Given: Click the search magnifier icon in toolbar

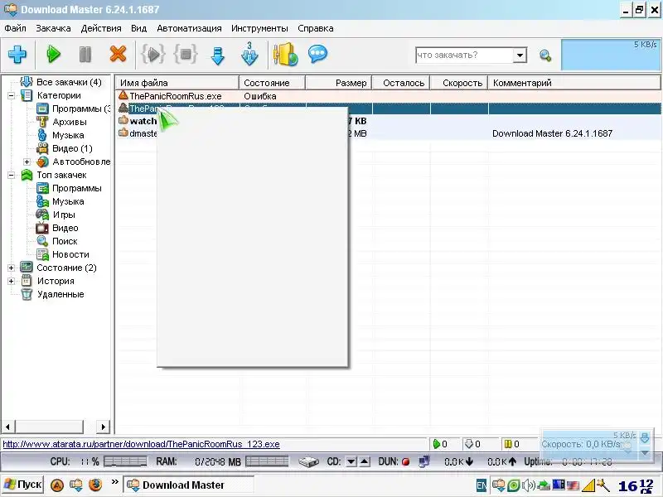Looking at the screenshot, I should coord(545,55).
